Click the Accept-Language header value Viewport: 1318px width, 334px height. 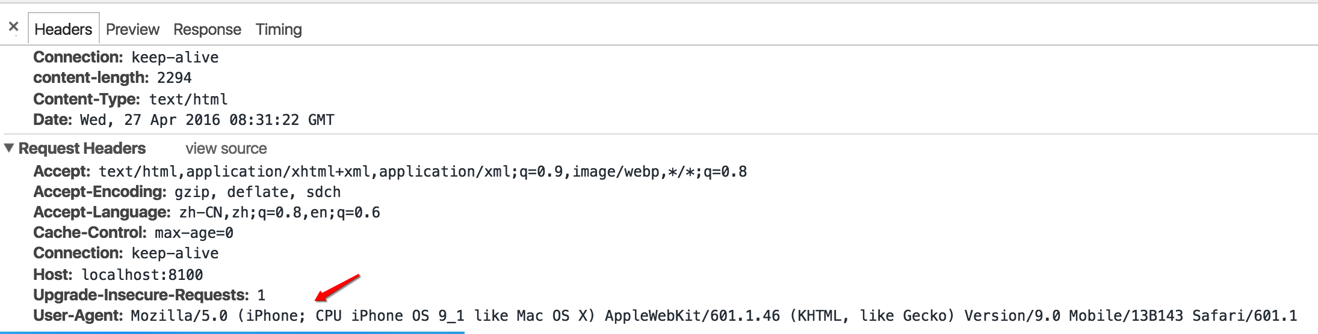point(279,213)
